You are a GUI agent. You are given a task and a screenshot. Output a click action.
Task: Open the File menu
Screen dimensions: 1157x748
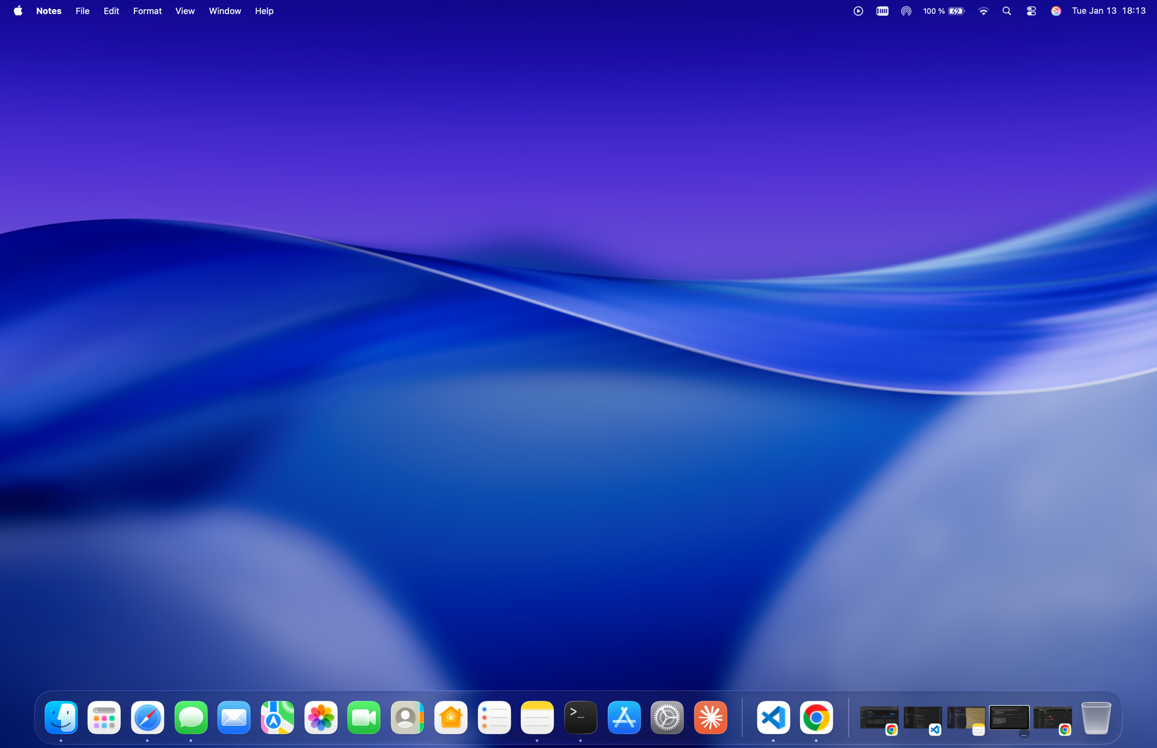(82, 11)
